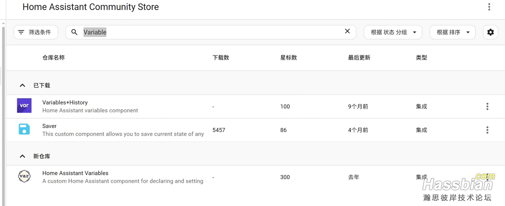Image resolution: width=505 pixels, height=206 pixels.
Task: Open the table settings gear
Action: click(x=490, y=32)
